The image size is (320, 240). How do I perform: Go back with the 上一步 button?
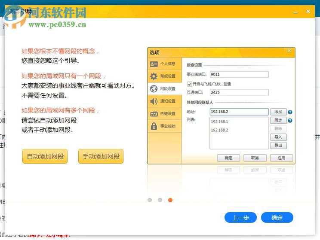click(240, 218)
